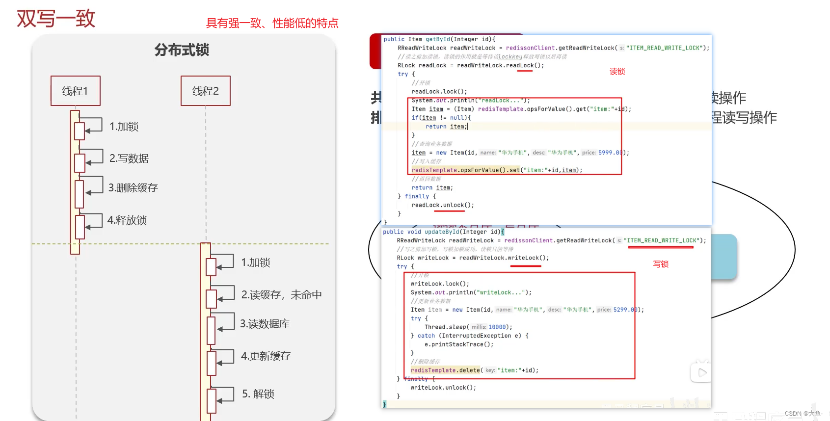
Task: Click the //查询业务数据 comment line
Action: pyautogui.click(x=432, y=144)
